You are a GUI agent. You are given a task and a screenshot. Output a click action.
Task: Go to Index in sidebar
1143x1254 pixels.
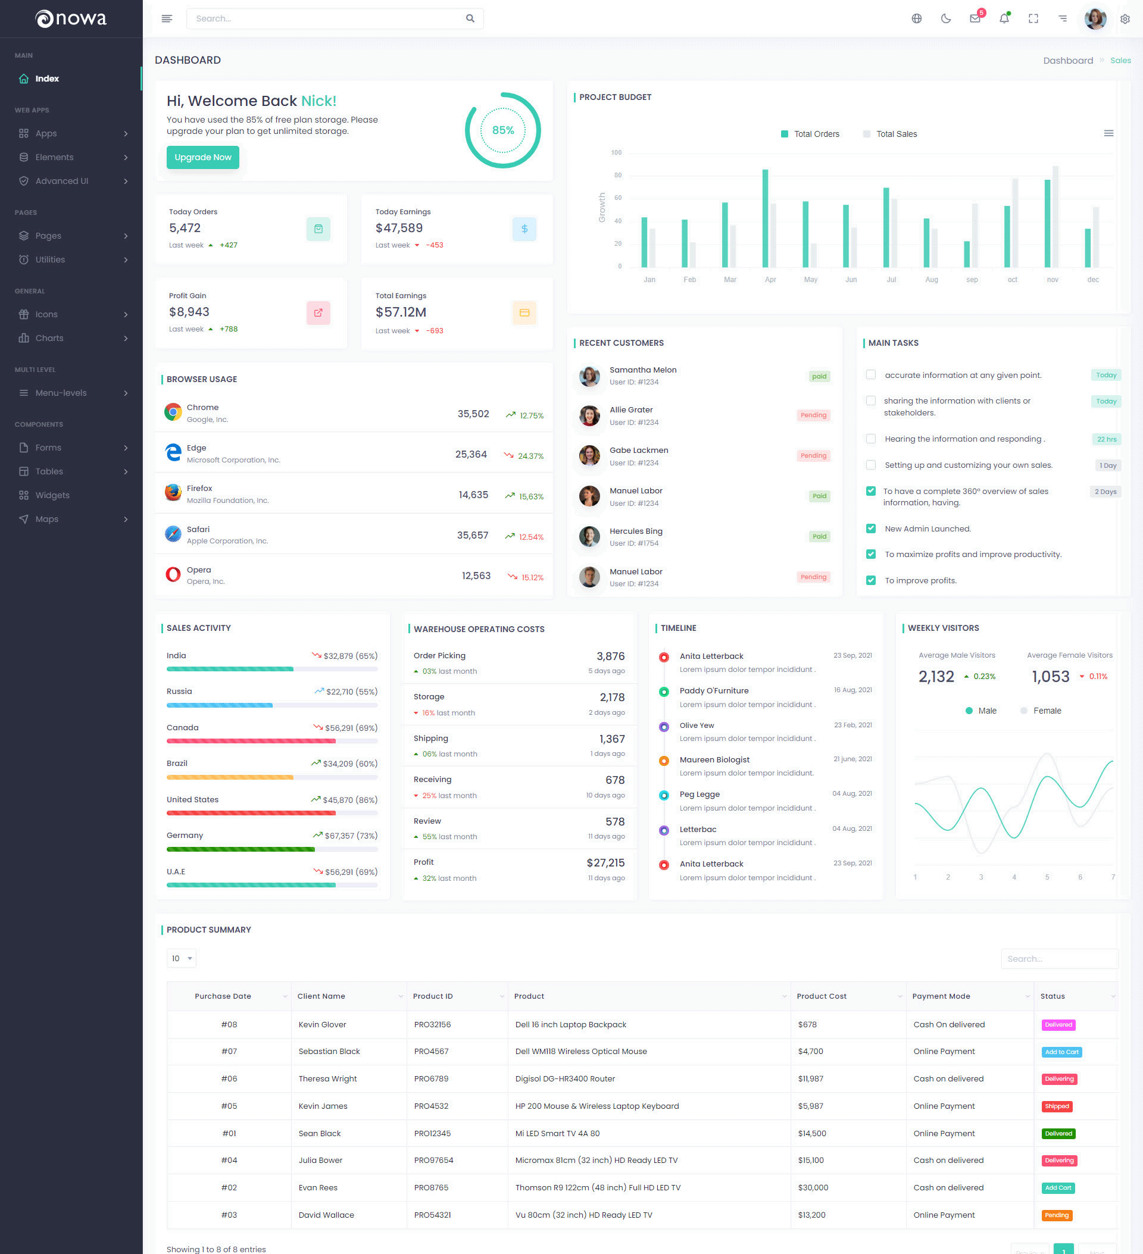(x=46, y=79)
